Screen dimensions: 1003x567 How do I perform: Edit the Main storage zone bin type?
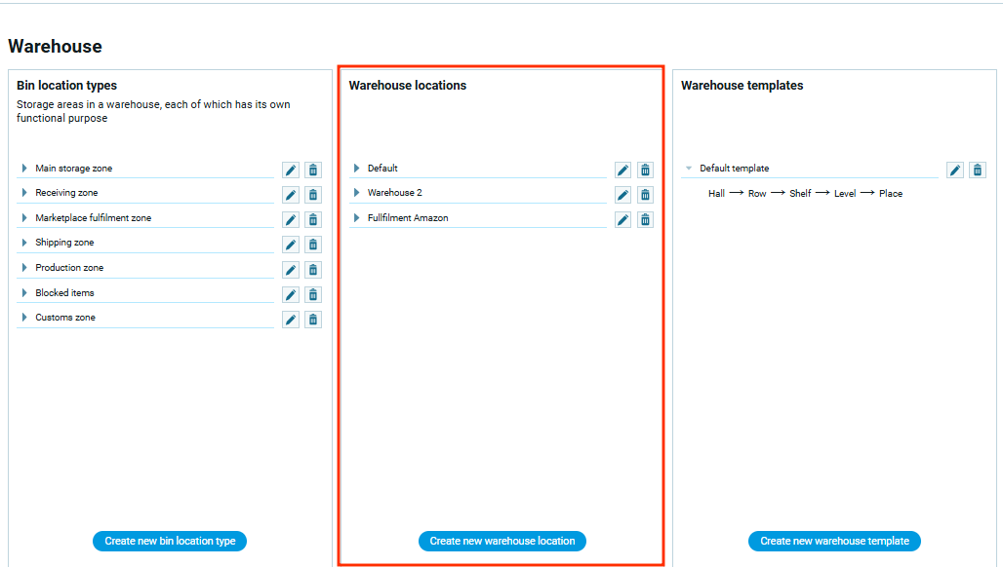tap(291, 170)
